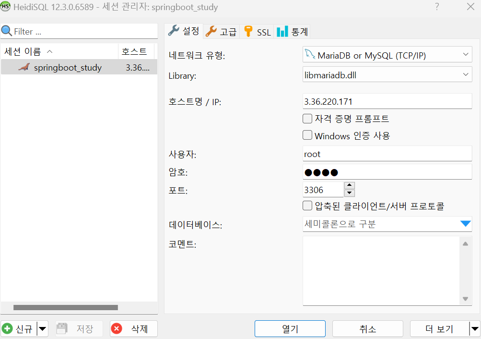The image size is (481, 339).
Task: Click the dolphin icon in the network type combo
Action: click(310, 54)
